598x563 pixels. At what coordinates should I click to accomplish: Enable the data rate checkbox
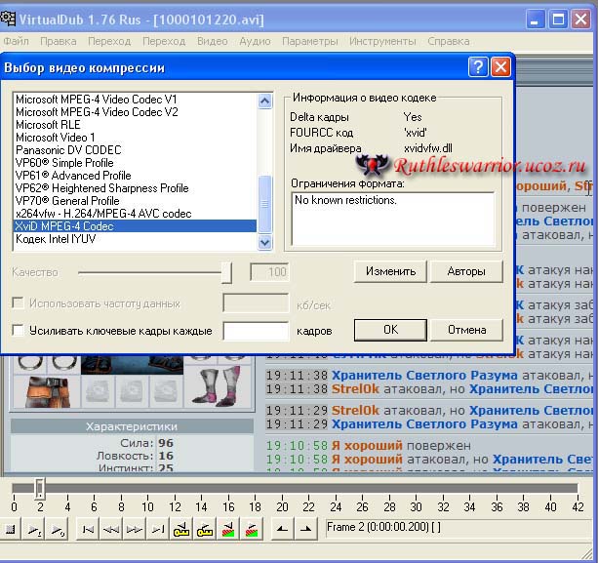click(18, 302)
